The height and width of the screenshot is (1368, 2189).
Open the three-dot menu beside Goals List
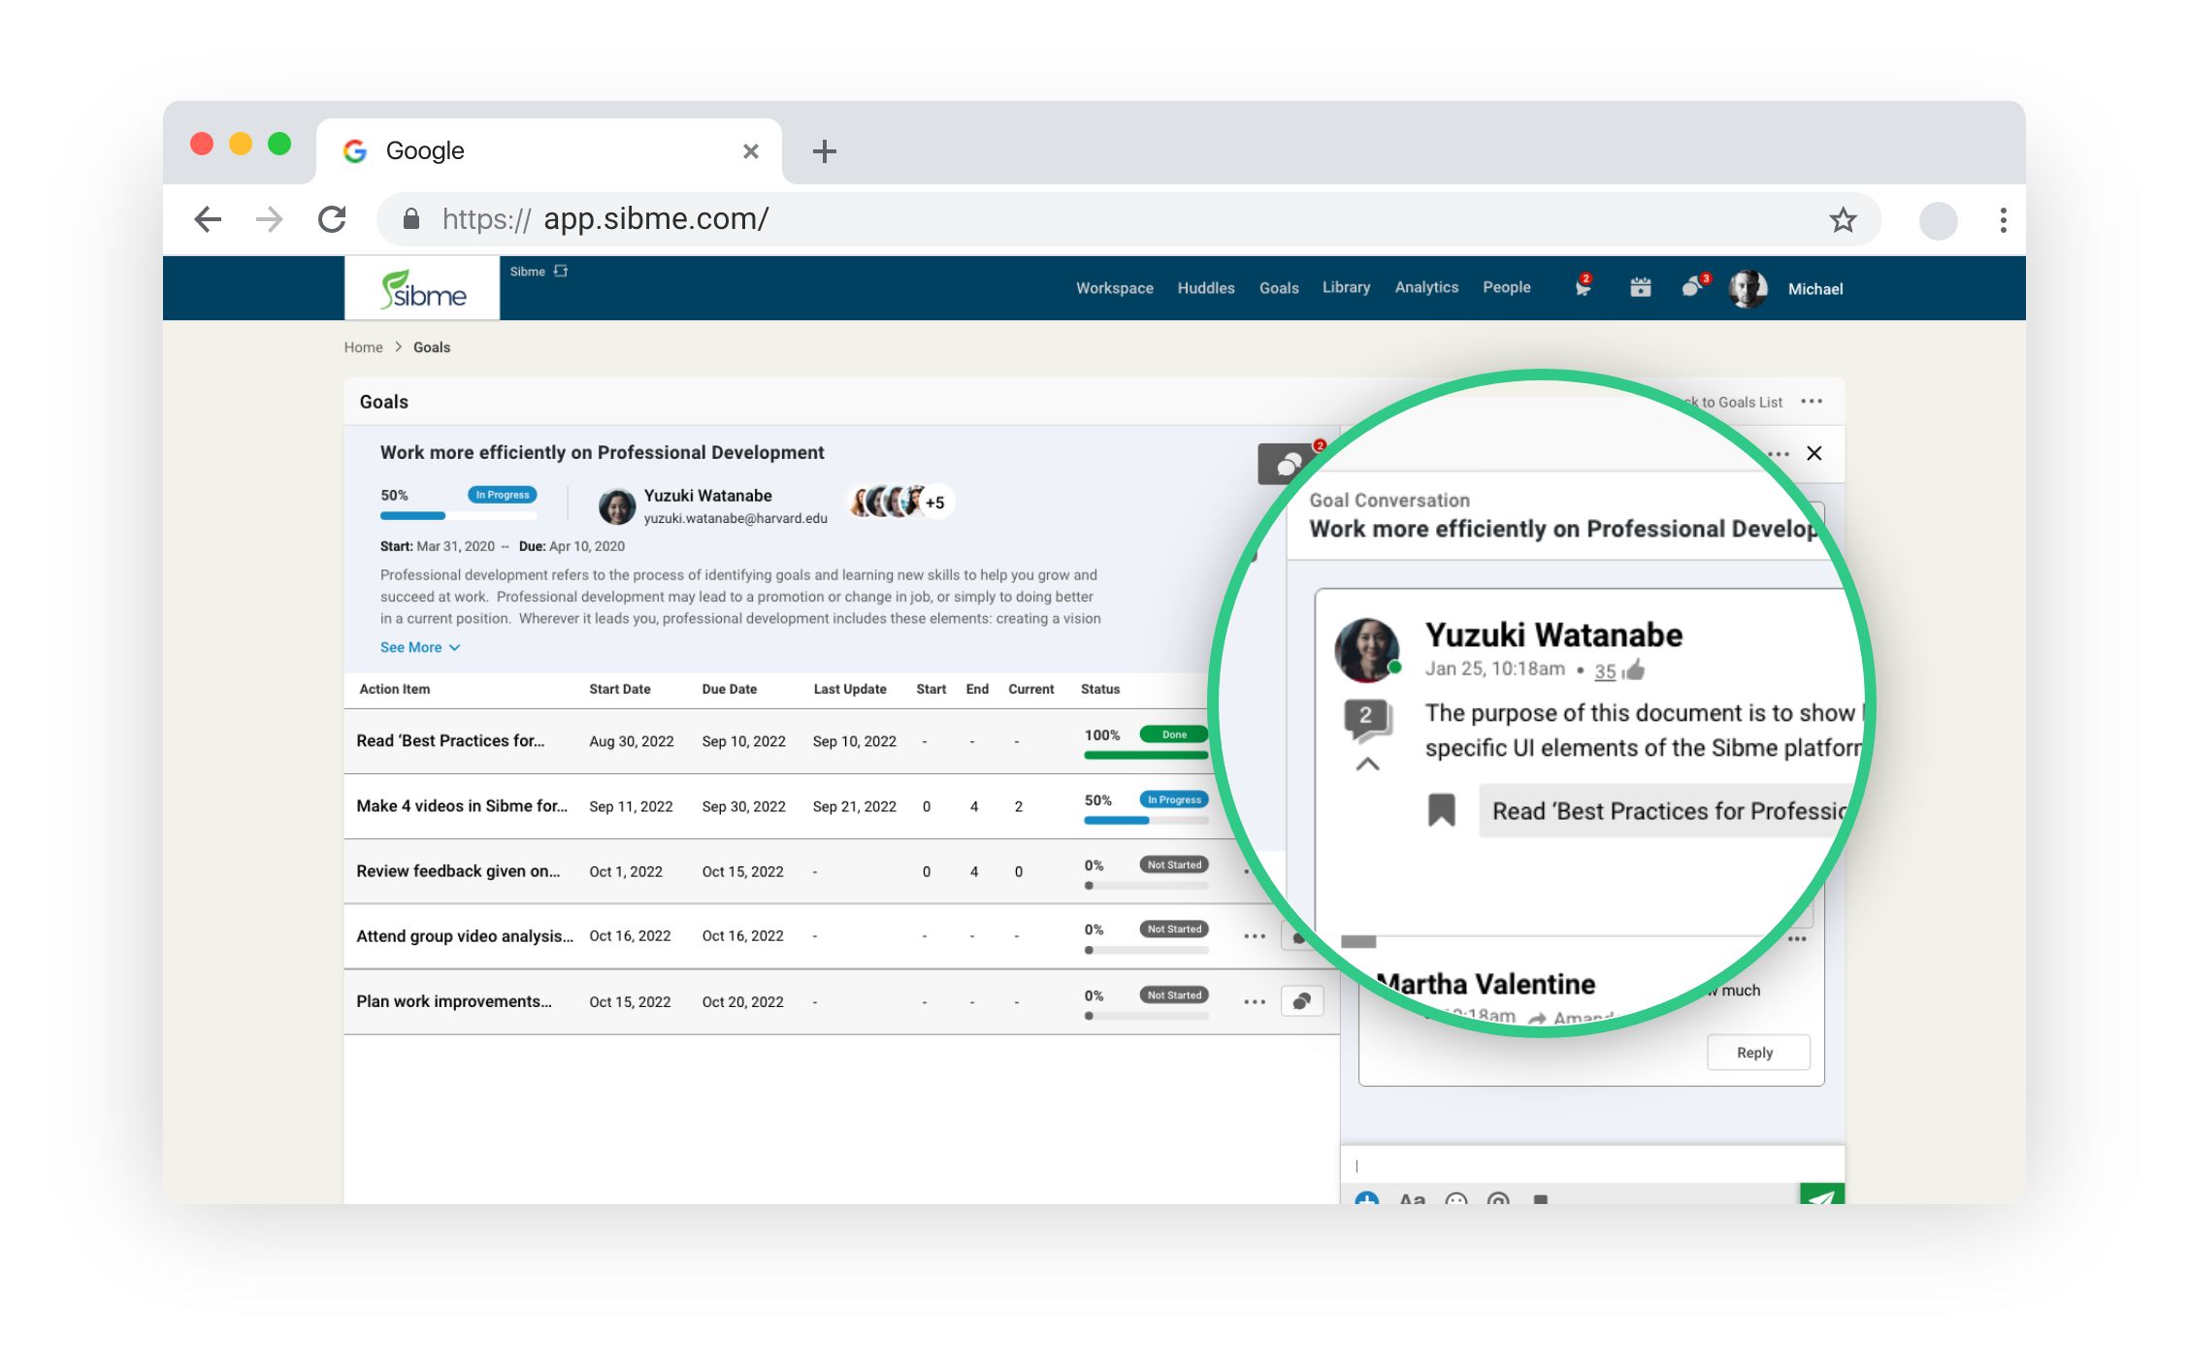pos(1811,402)
